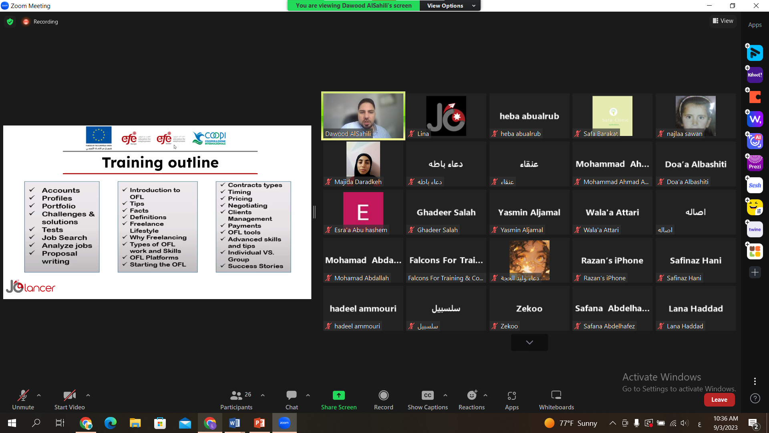The width and height of the screenshot is (769, 433).
Task: Open the Kahoot! app in sidebar
Action: [x=755, y=75]
